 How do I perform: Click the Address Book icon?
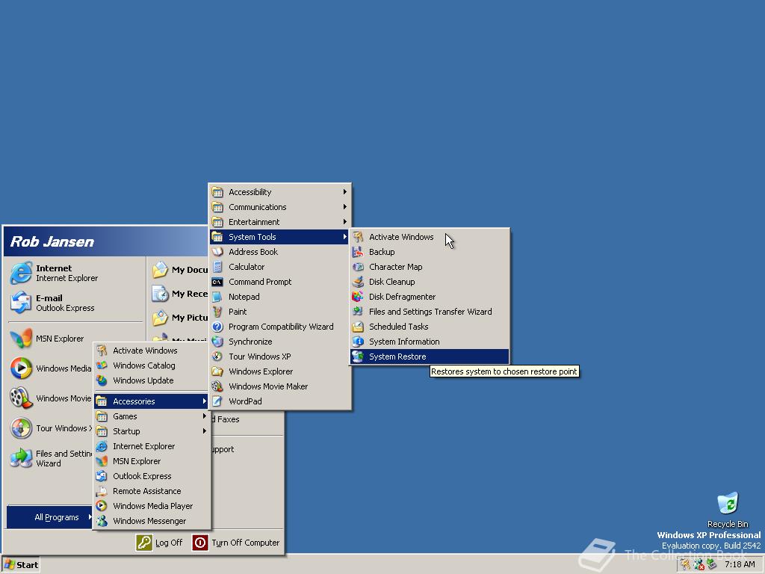point(217,252)
